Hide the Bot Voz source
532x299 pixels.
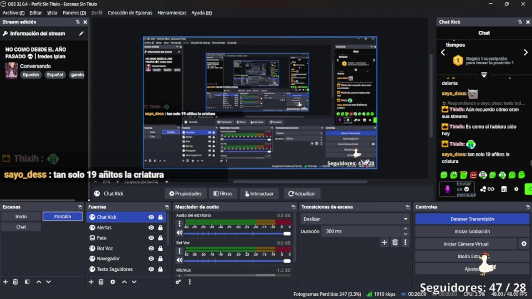[151, 248]
